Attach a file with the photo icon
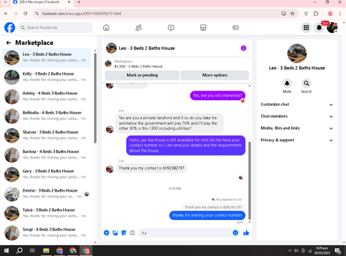346x256 pixels. tap(115, 232)
